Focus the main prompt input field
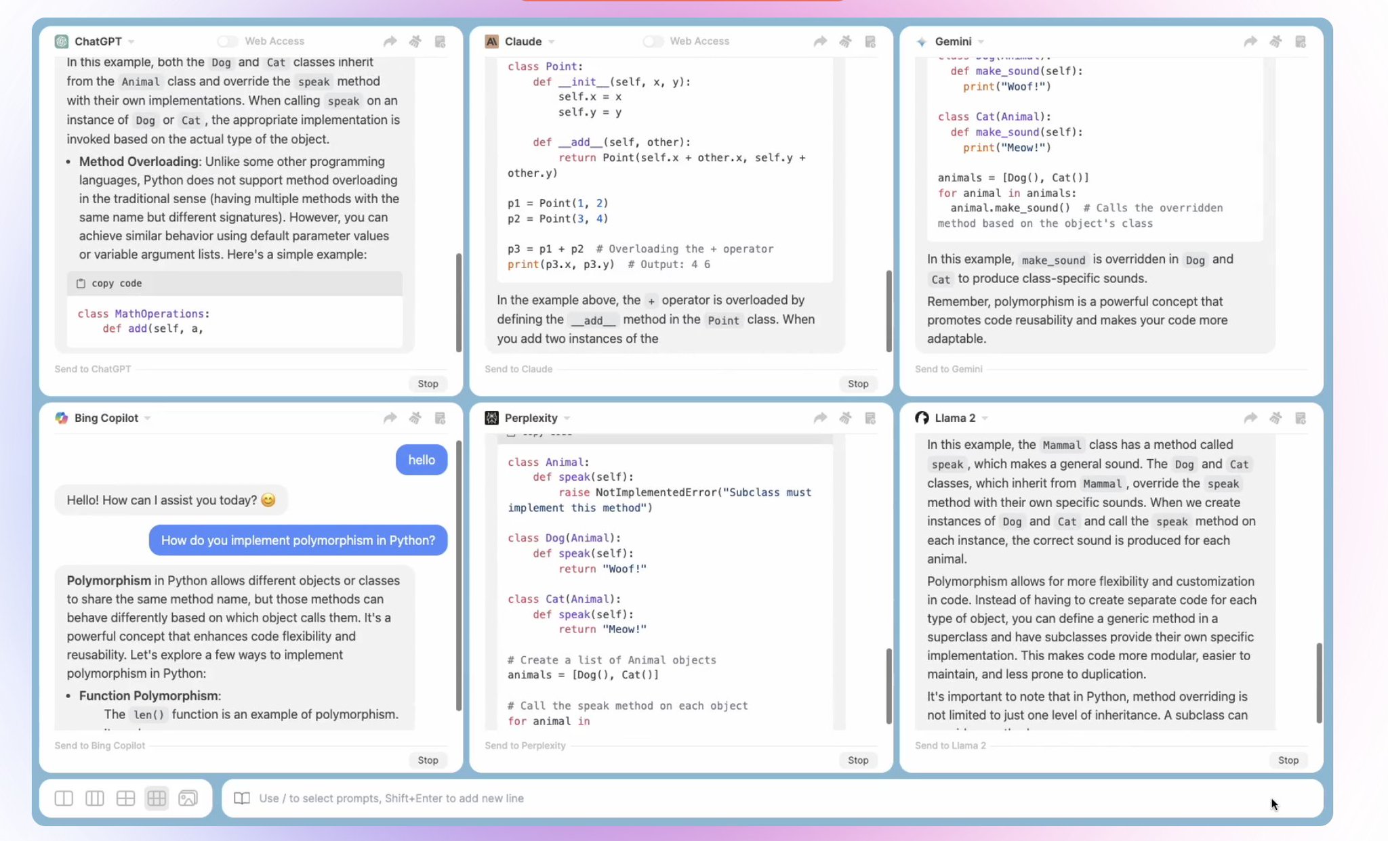 (x=746, y=798)
